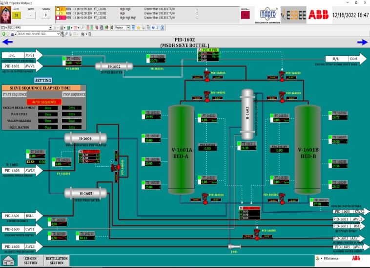Click the 1STPH alarm count button showing 38

pyautogui.click(x=16, y=15)
